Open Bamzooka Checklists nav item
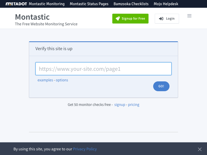This screenshot has height=155, width=207. 131,4
